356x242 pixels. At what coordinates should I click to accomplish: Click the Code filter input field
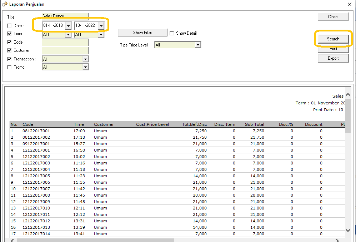(65, 43)
